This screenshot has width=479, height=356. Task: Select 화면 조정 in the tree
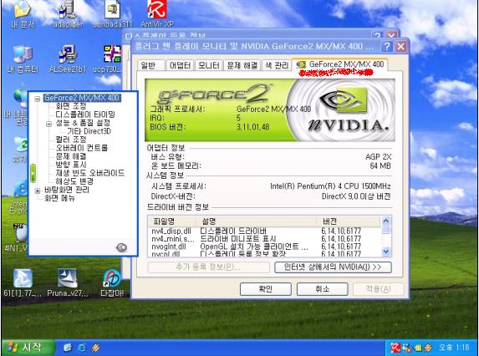(x=71, y=106)
